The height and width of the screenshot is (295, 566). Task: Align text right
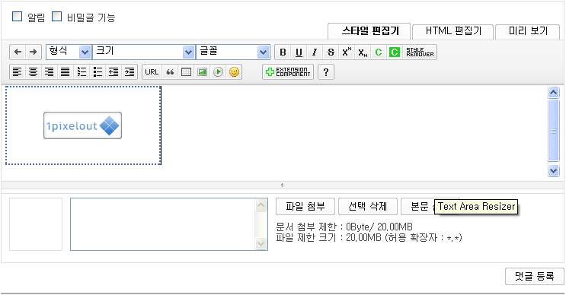49,71
